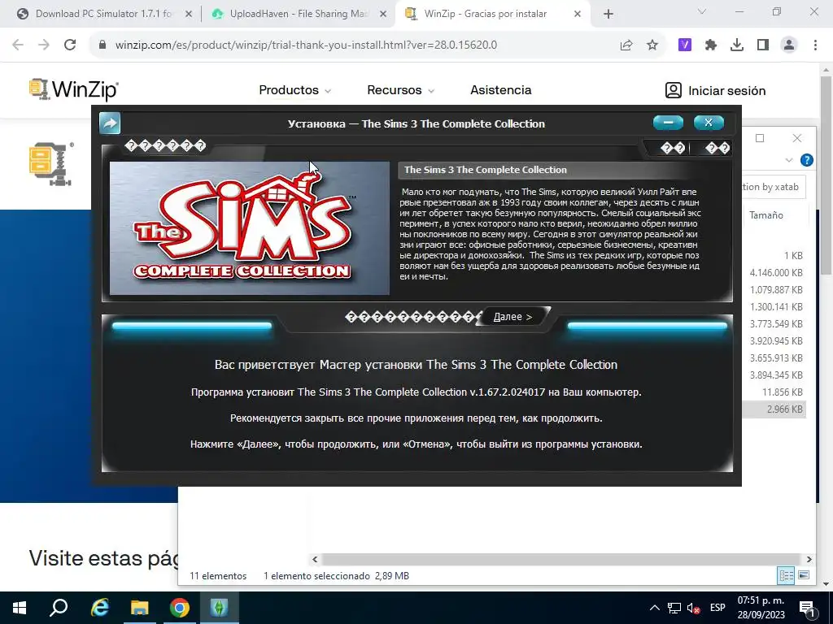The width and height of the screenshot is (833, 624).
Task: Click the Sims 3 installer taskbar icon
Action: coord(220,608)
